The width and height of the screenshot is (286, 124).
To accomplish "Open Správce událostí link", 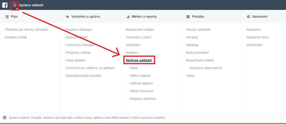I will coord(139,60).
